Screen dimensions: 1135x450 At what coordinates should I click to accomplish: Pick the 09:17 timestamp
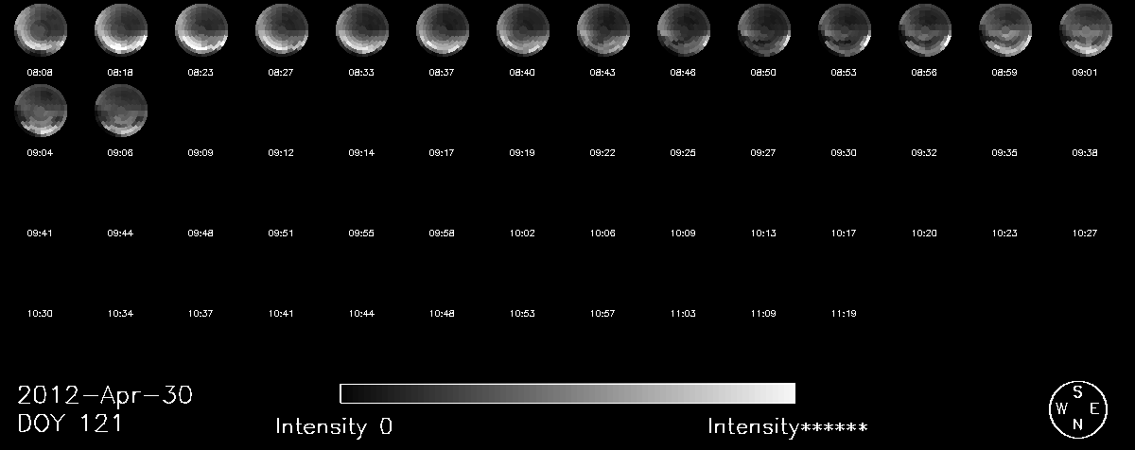(x=442, y=152)
